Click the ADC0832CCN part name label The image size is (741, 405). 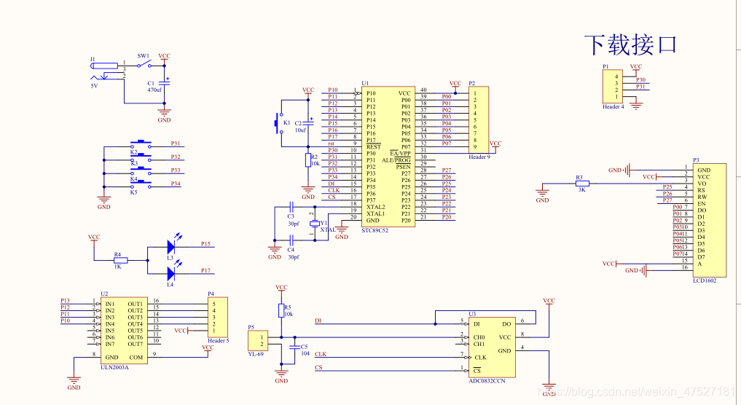pos(487,381)
